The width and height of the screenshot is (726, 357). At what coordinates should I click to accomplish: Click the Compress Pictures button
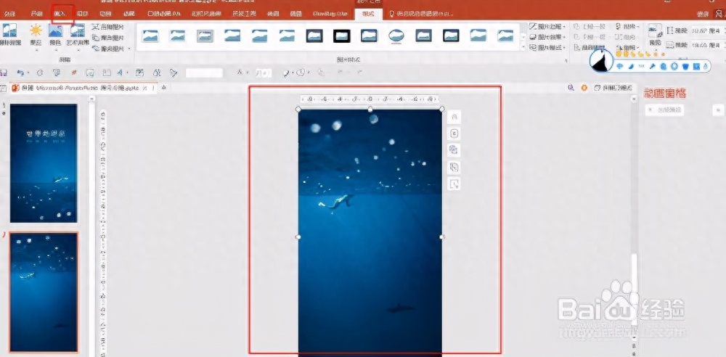click(108, 28)
